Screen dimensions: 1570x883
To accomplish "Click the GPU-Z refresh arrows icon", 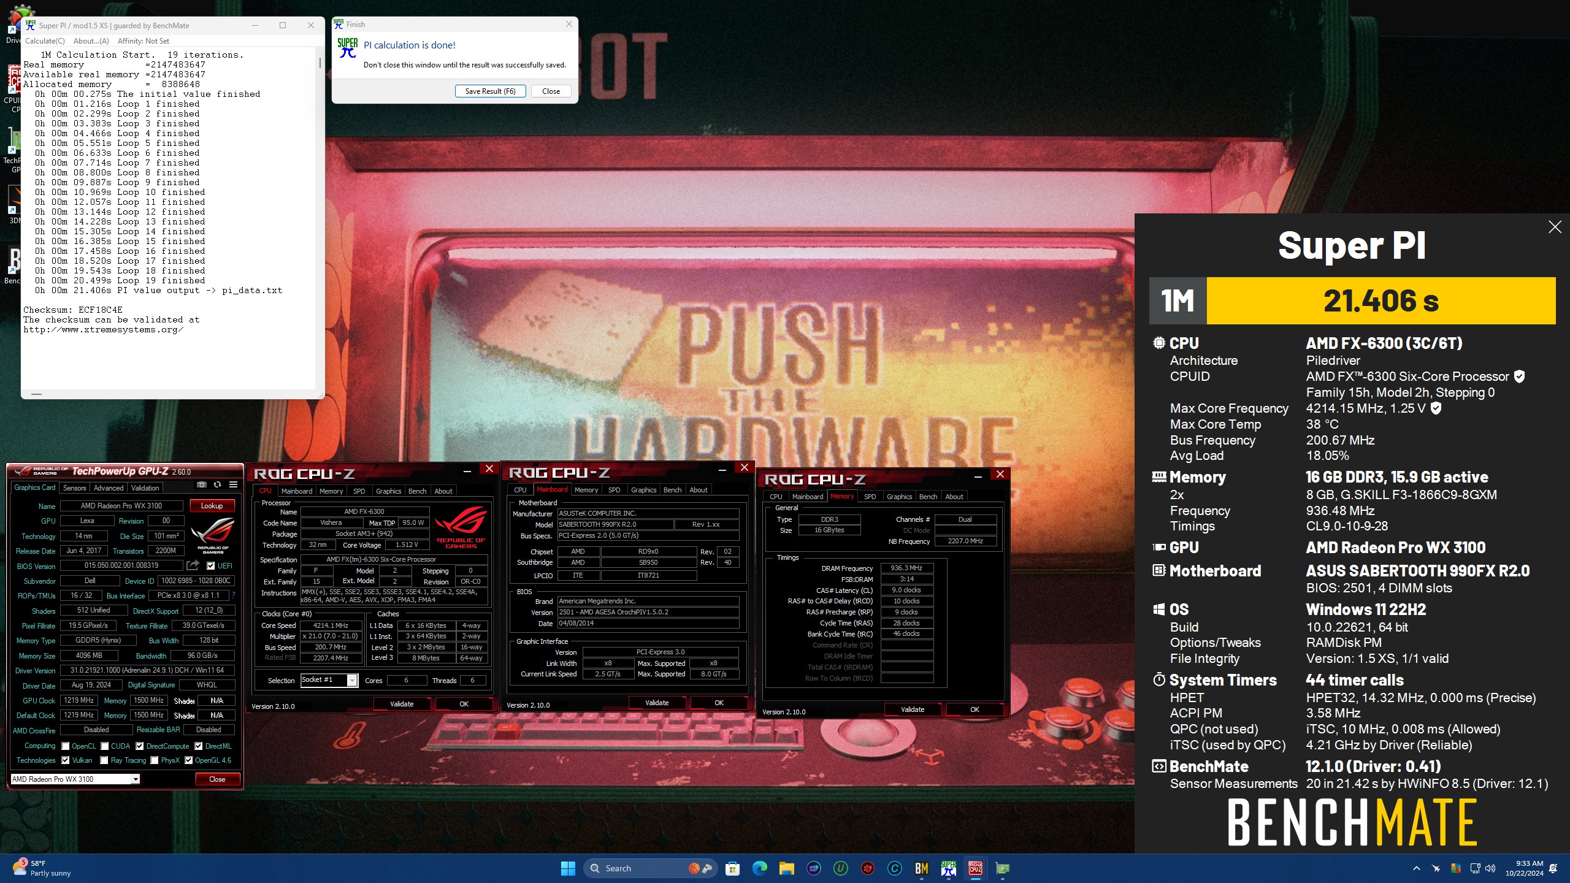I will [217, 484].
